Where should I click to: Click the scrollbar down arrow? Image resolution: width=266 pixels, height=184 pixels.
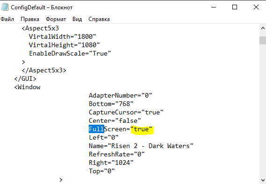pyautogui.click(x=263, y=180)
